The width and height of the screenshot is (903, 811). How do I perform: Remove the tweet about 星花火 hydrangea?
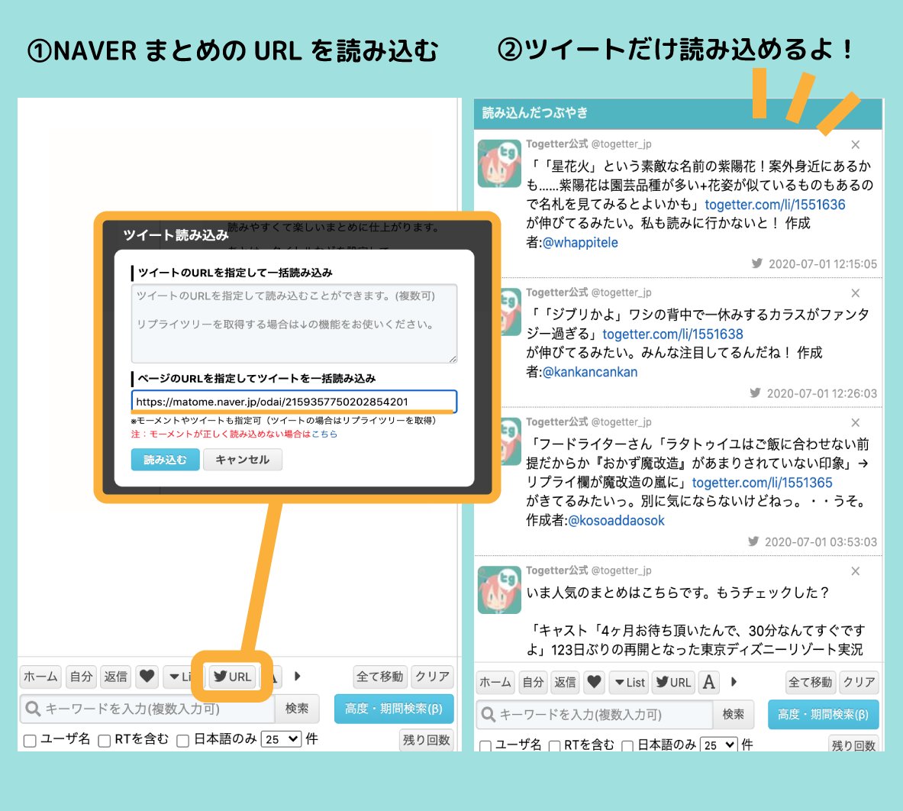856,144
